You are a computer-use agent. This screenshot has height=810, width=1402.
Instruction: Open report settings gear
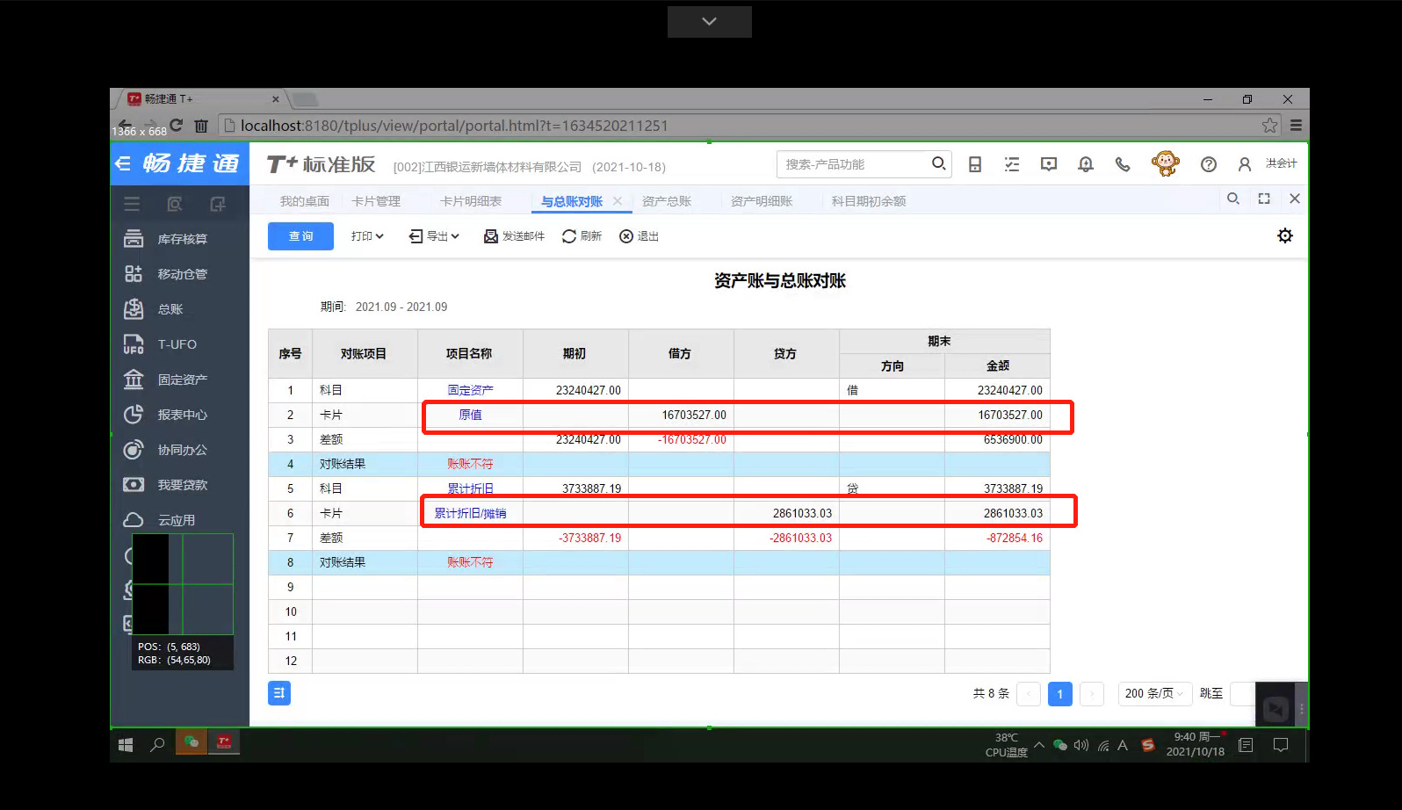pyautogui.click(x=1285, y=235)
